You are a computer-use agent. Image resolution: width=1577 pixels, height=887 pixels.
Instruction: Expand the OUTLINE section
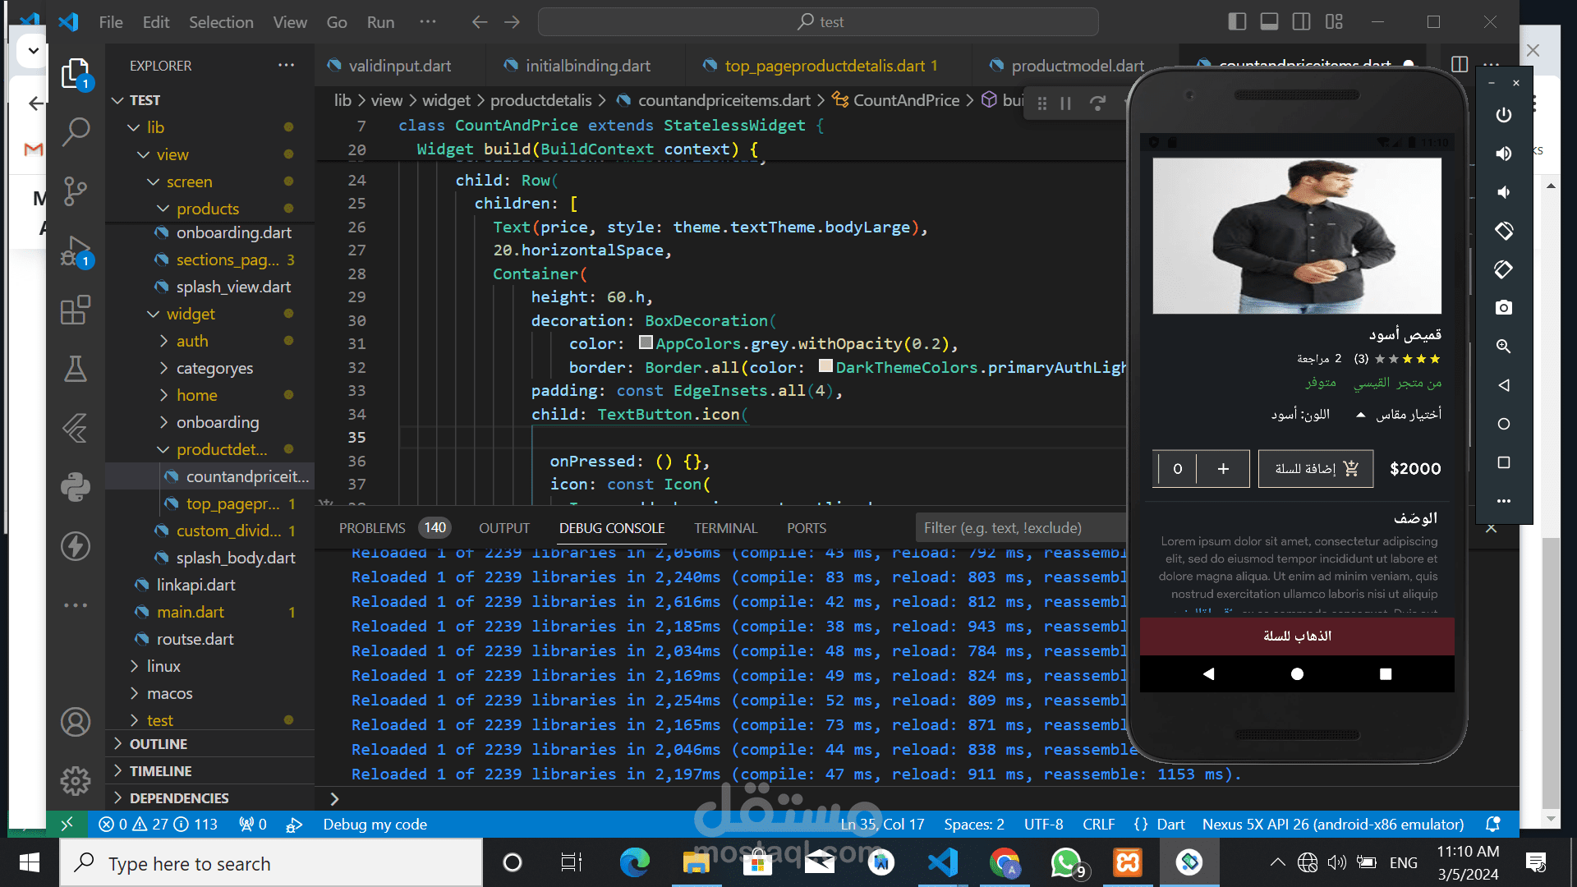pyautogui.click(x=159, y=744)
